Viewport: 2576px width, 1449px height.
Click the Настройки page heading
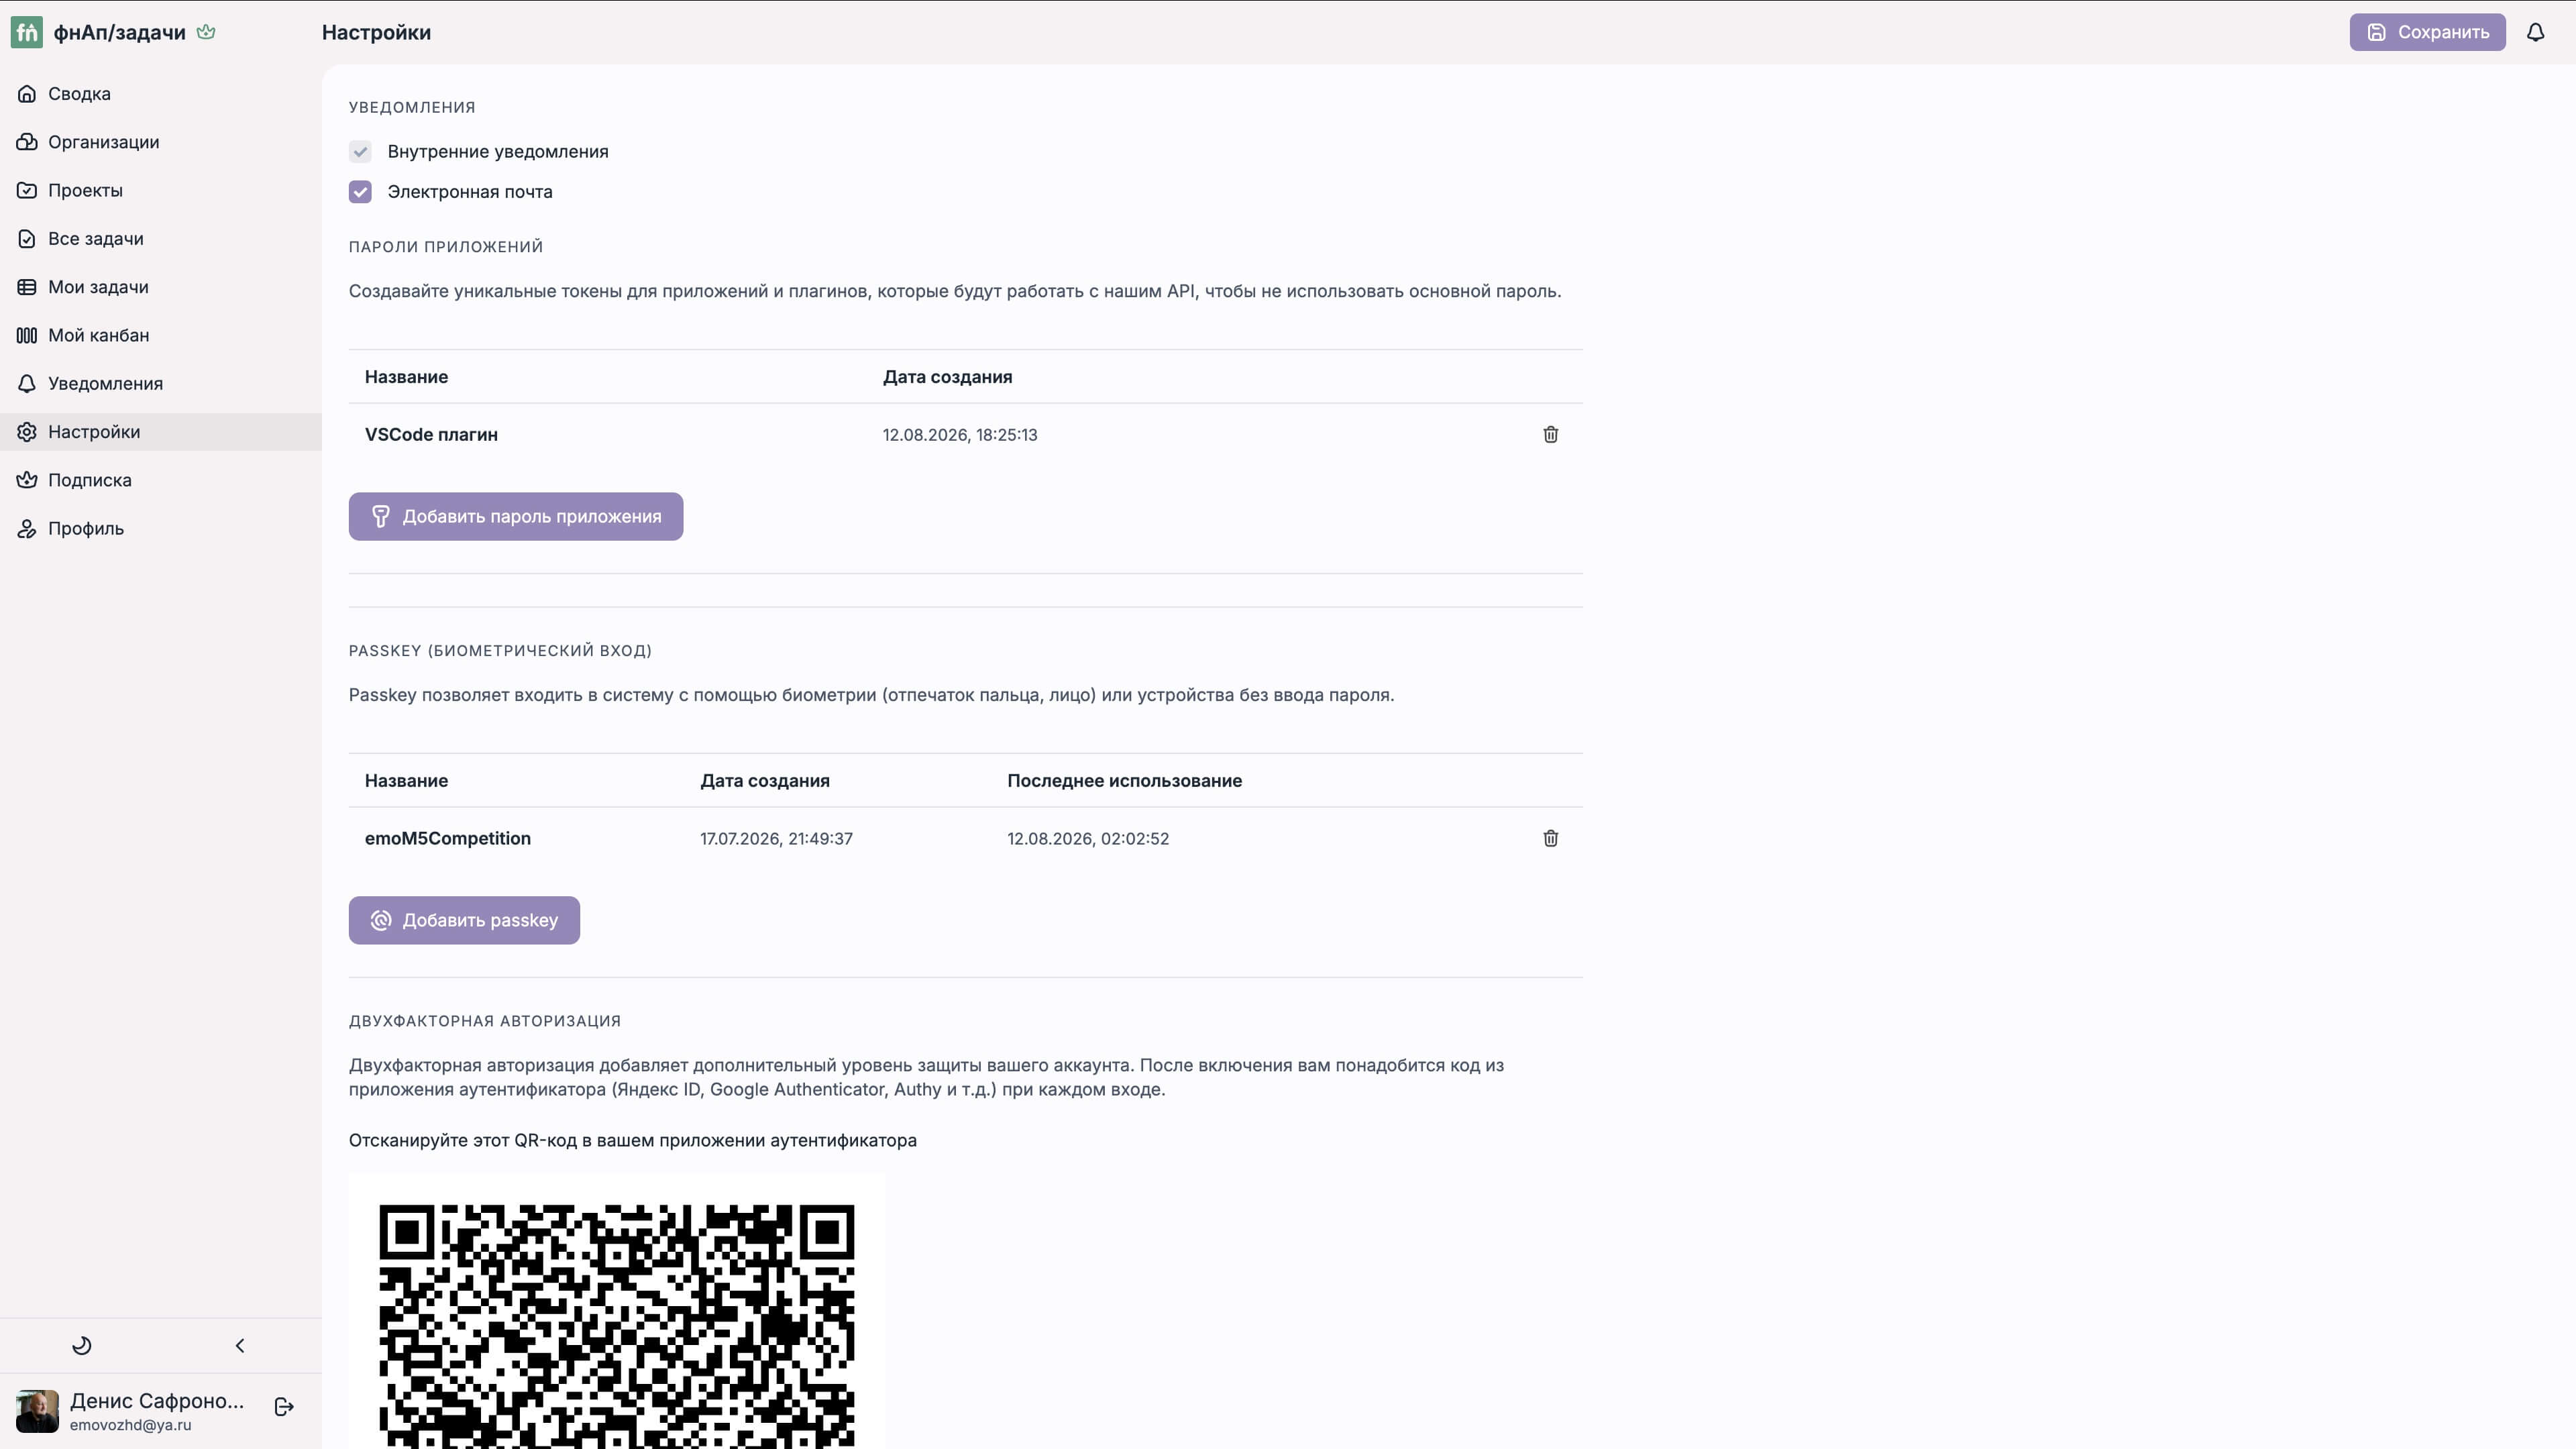point(376,32)
